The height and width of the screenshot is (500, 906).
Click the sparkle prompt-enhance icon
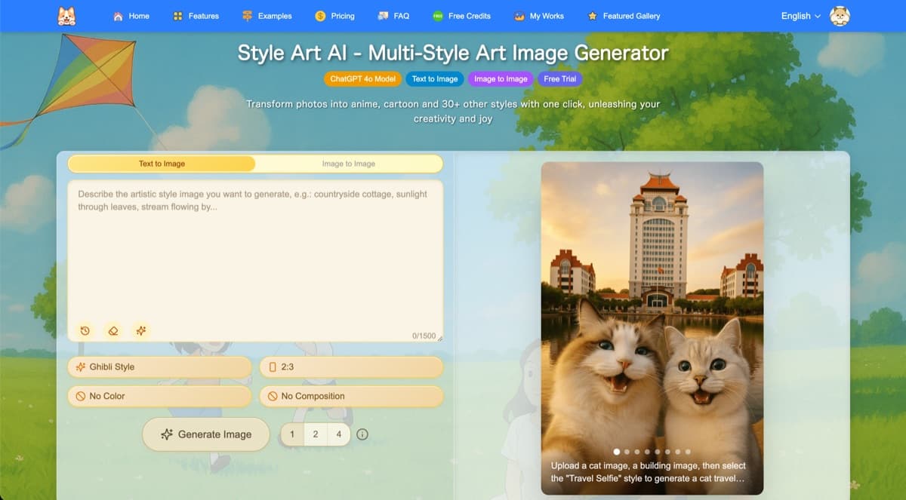coord(140,330)
